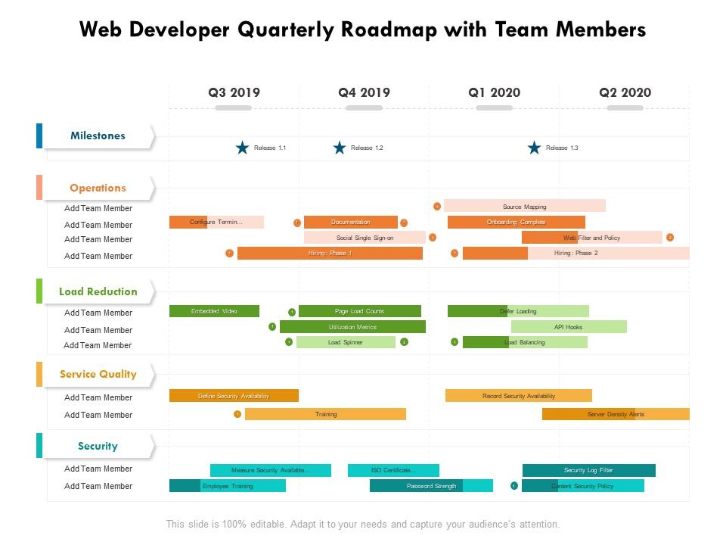Image resolution: width=726 pixels, height=545 pixels.
Task: Select the Define Security Availability bar
Action: click(234, 395)
